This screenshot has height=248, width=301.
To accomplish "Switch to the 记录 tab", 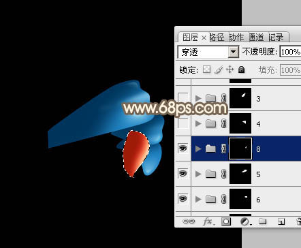I will click(276, 37).
